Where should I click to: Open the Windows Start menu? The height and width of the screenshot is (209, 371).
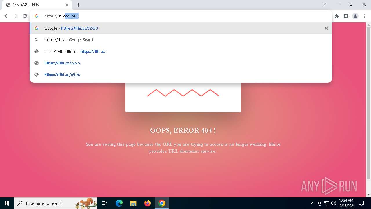pyautogui.click(x=7, y=203)
